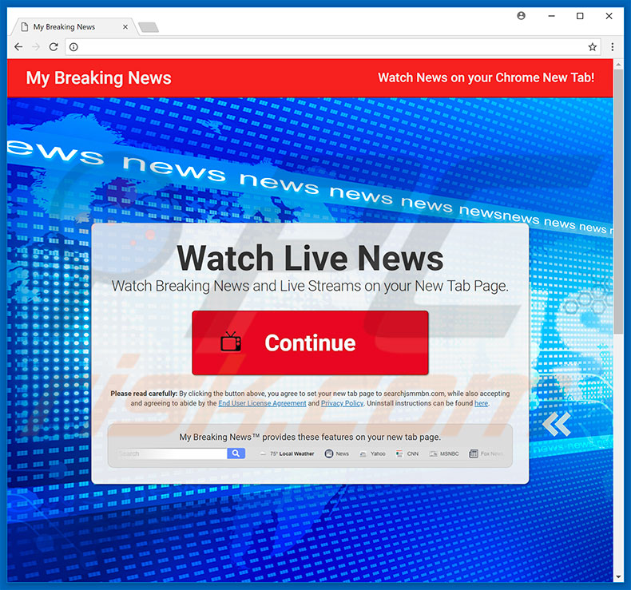631x590 pixels.
Task: Go back using the browser back arrow
Action: [18, 47]
